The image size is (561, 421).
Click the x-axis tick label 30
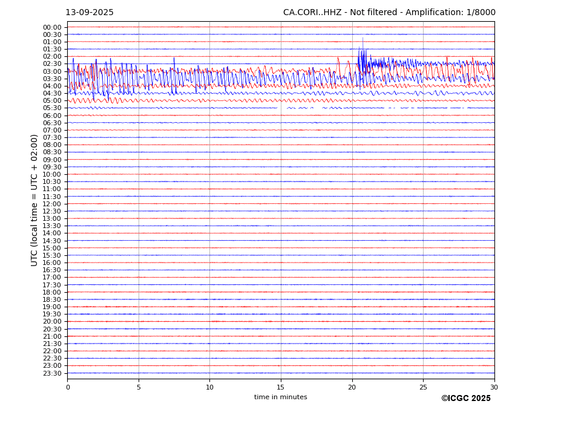(494, 387)
